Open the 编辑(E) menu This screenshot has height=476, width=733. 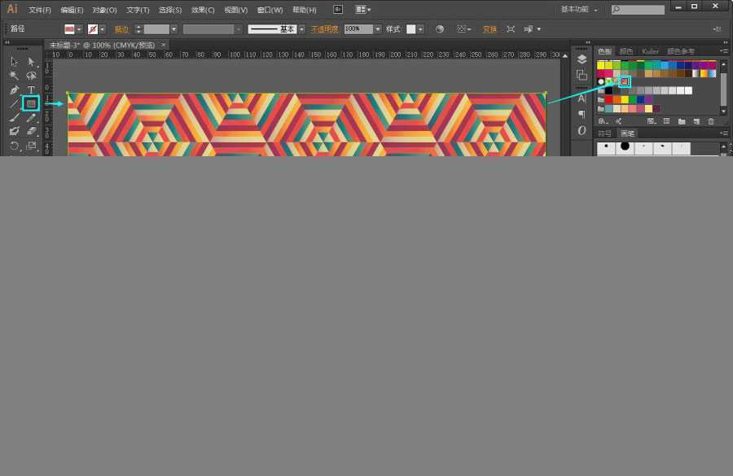(x=72, y=10)
